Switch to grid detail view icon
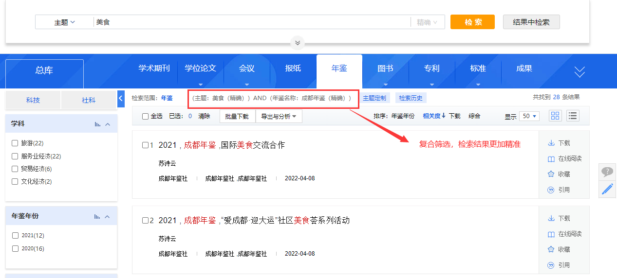 [555, 116]
